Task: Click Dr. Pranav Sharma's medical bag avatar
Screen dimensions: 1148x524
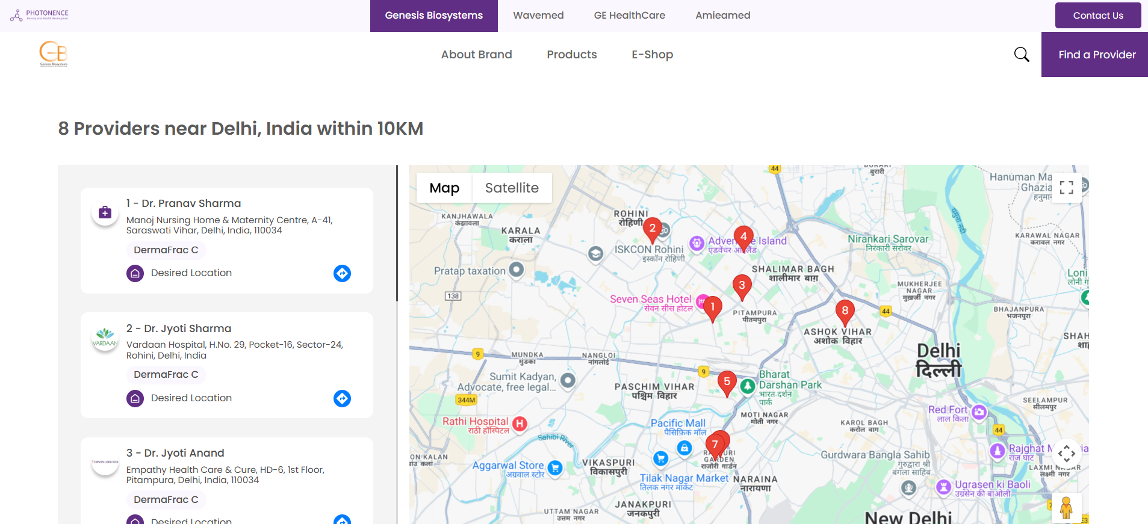Action: [105, 212]
